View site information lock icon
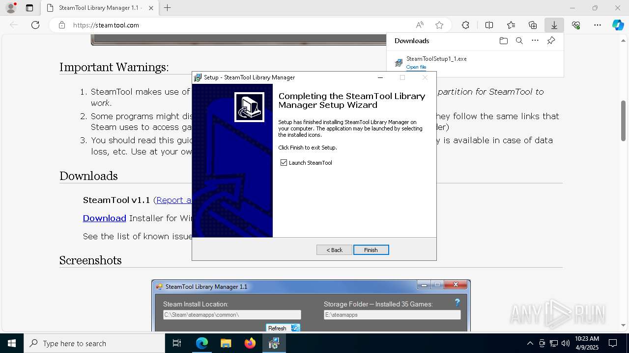The height and width of the screenshot is (353, 629). pos(61,25)
